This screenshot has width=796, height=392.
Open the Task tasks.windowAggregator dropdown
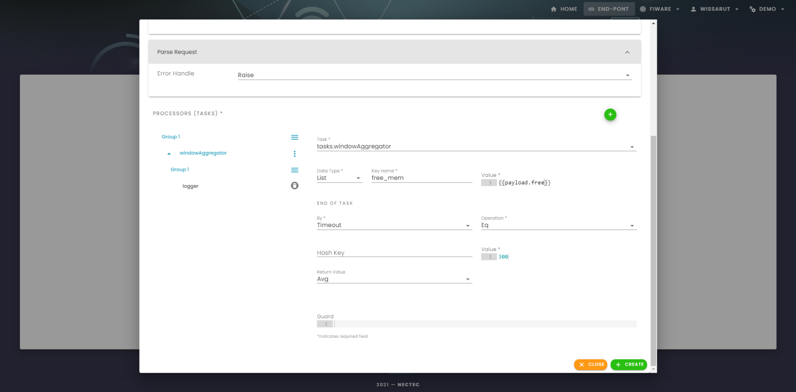[x=477, y=146]
